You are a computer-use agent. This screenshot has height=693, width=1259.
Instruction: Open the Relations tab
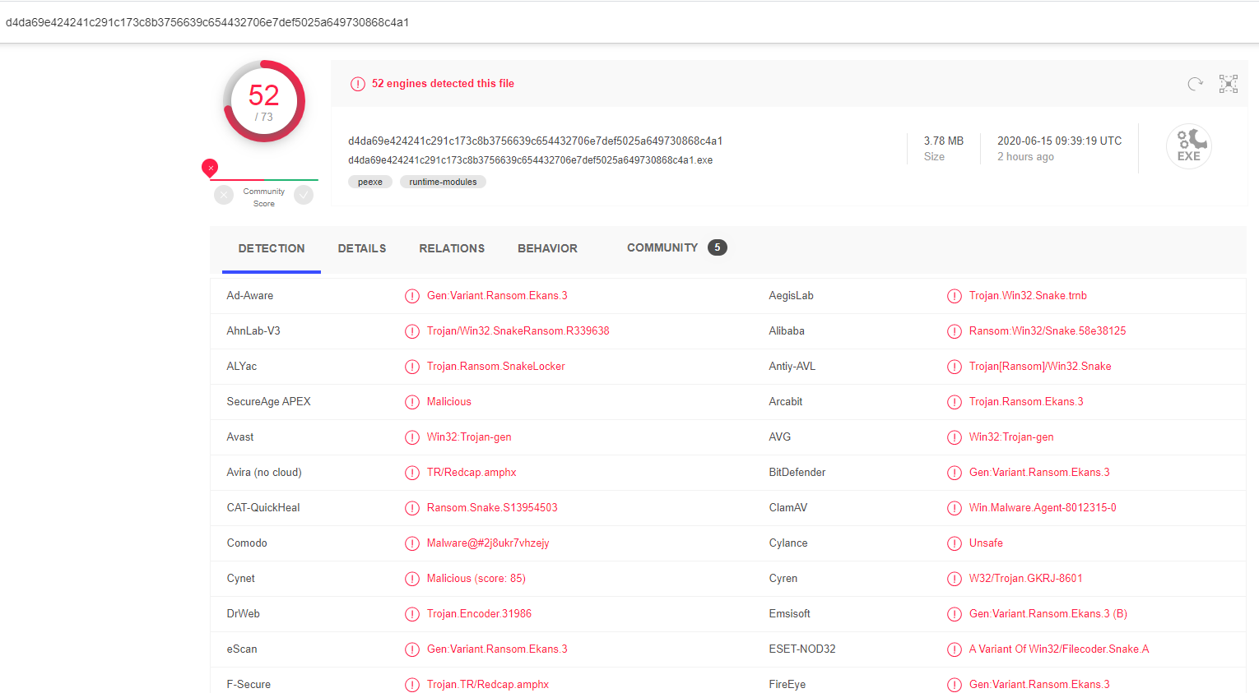point(452,248)
